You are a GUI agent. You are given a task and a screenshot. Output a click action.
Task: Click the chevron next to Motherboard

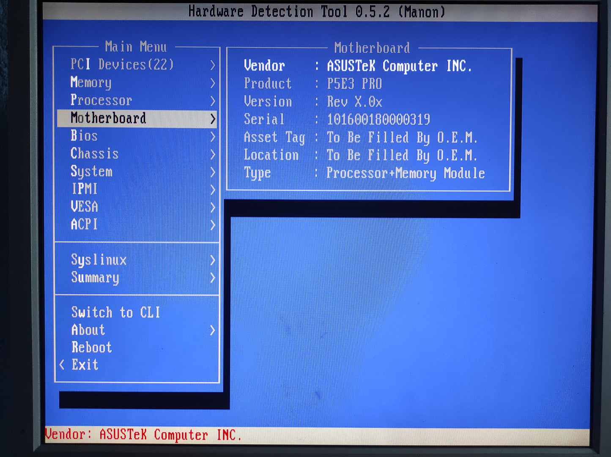213,119
